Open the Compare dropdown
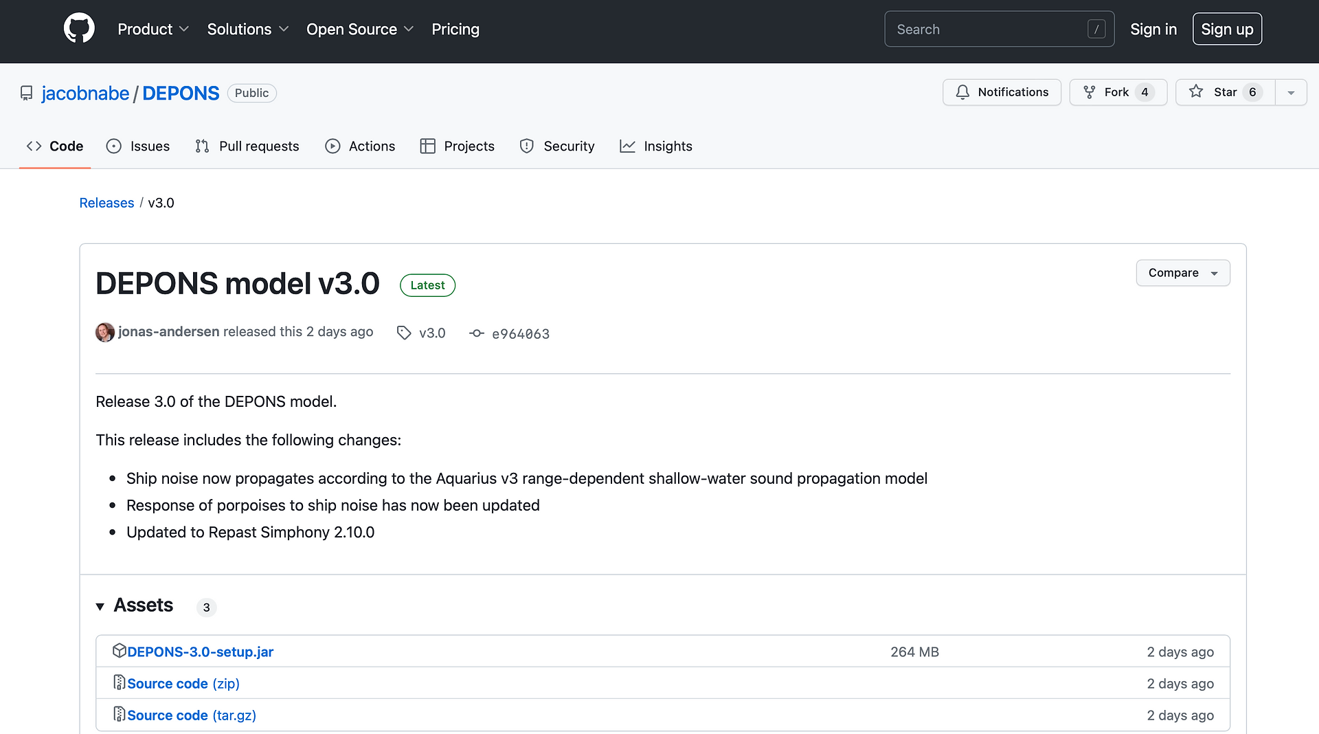Viewport: 1319px width, 734px height. pos(1183,273)
